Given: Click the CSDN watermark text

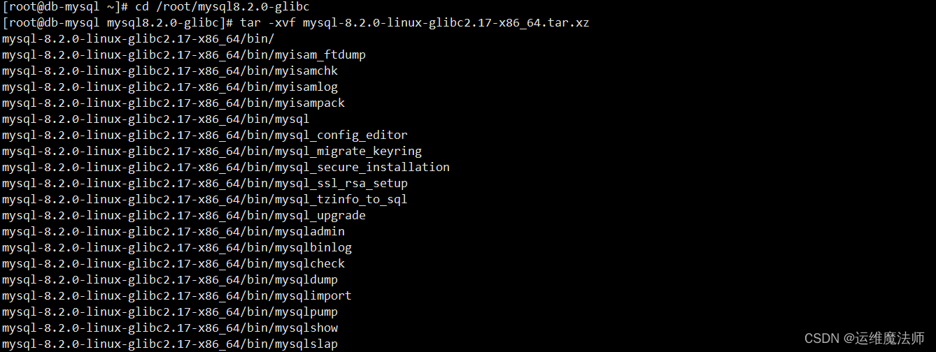Looking at the screenshot, I should [865, 339].
